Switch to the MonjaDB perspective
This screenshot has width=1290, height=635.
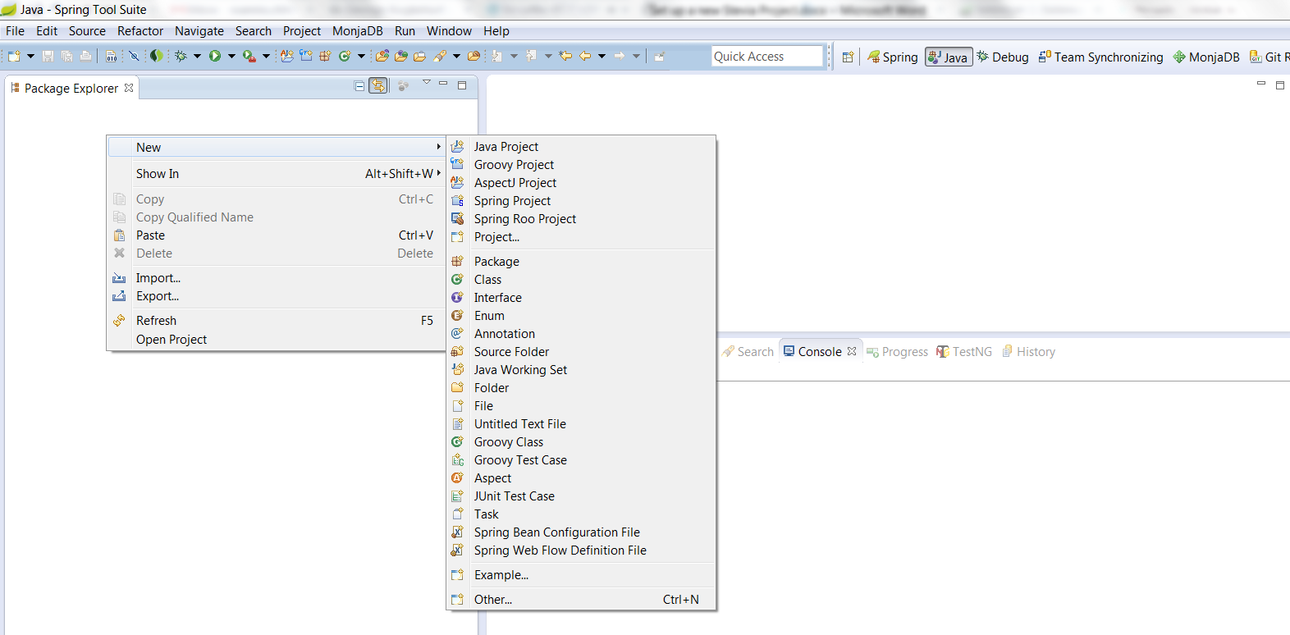coord(1206,57)
